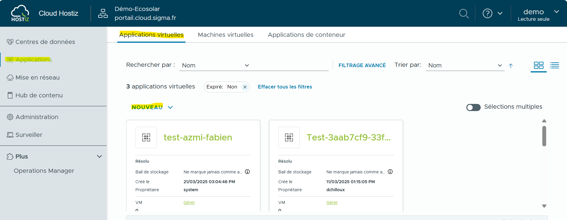Image resolution: width=567 pixels, height=220 pixels.
Task: Click the organization icon beside Démo-Ecosolar
Action: click(103, 13)
